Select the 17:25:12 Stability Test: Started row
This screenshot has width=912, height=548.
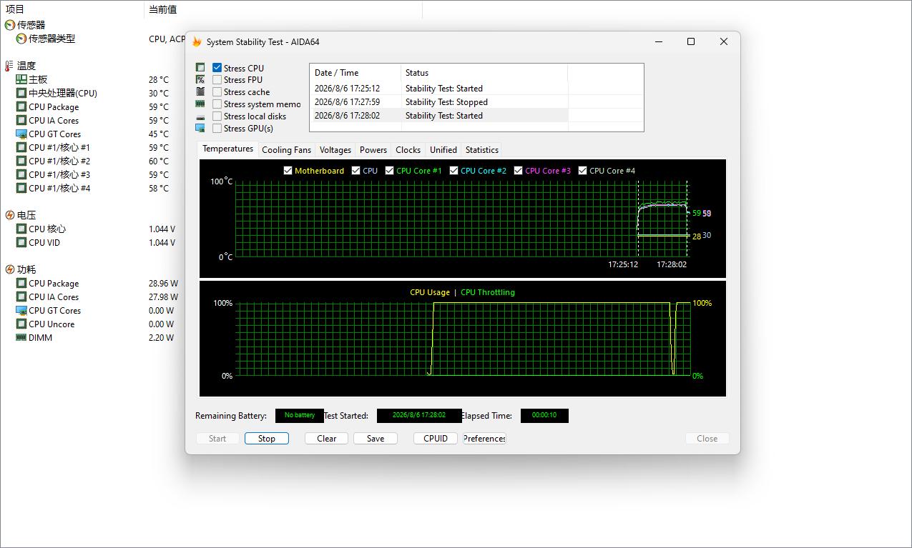coord(439,89)
